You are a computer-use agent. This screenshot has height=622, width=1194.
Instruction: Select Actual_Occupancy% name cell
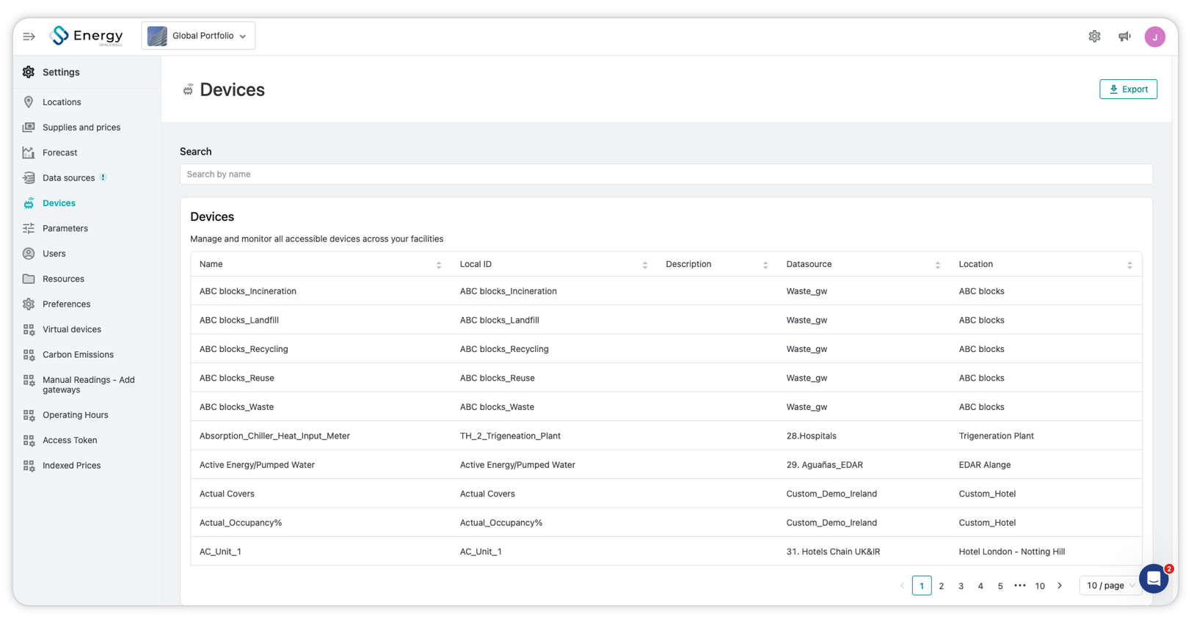[x=241, y=523]
